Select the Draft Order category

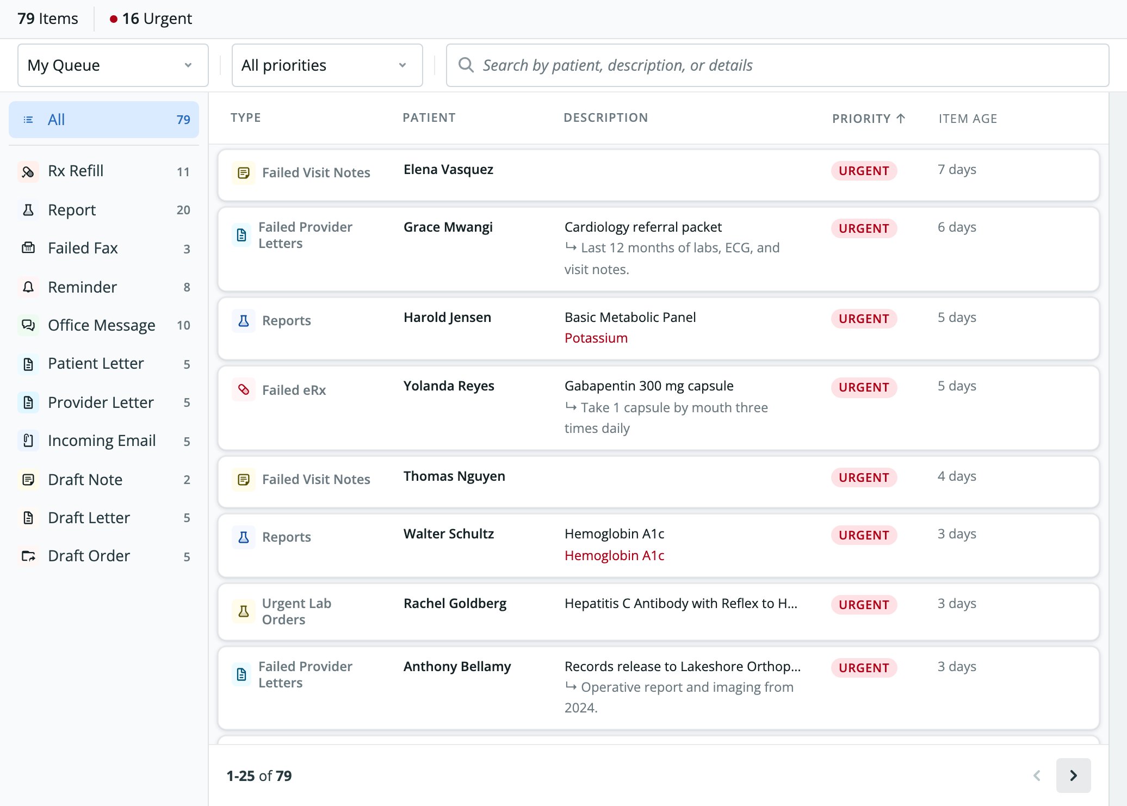click(x=104, y=556)
